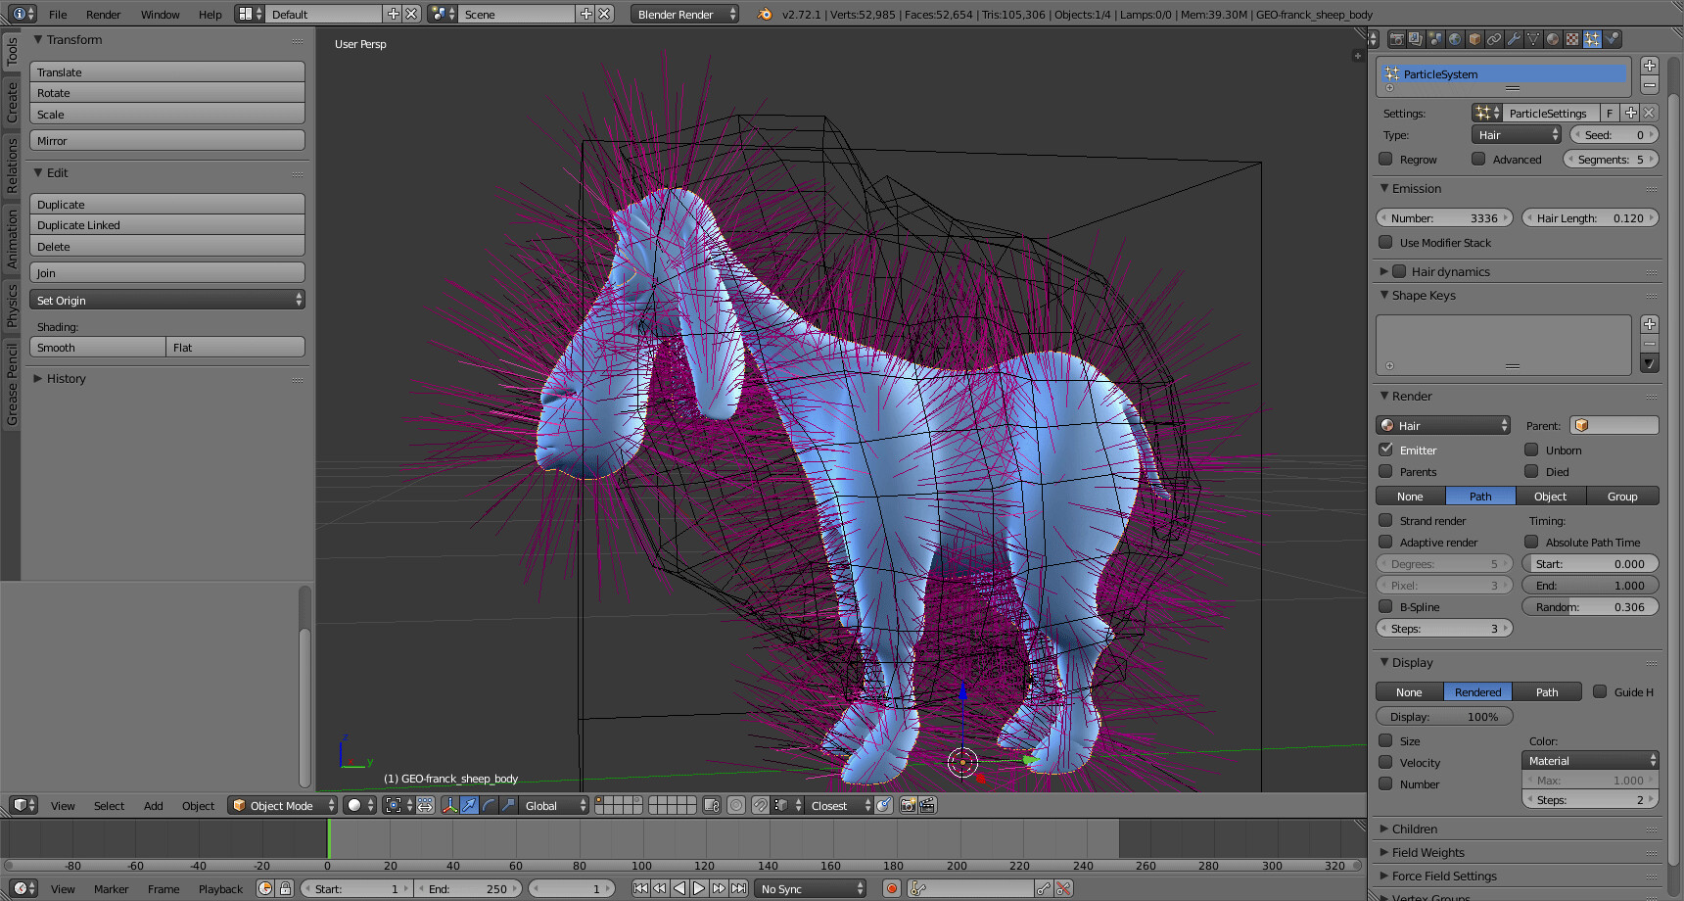Select the Object render type button
The image size is (1684, 901).
(x=1551, y=497)
